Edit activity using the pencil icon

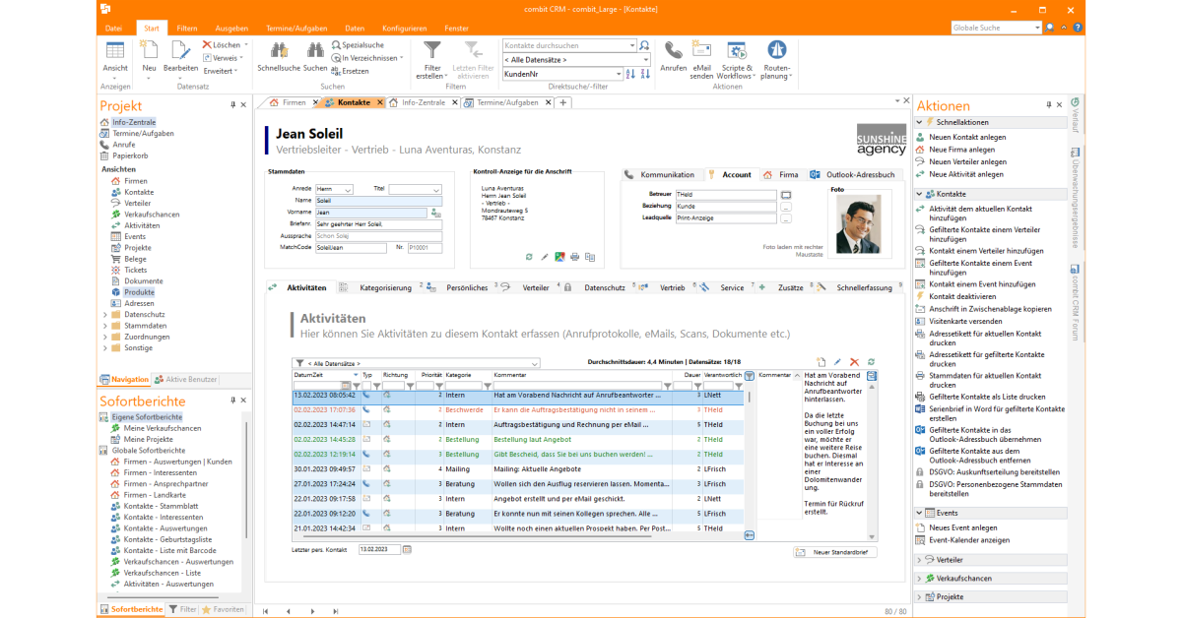[x=838, y=363]
